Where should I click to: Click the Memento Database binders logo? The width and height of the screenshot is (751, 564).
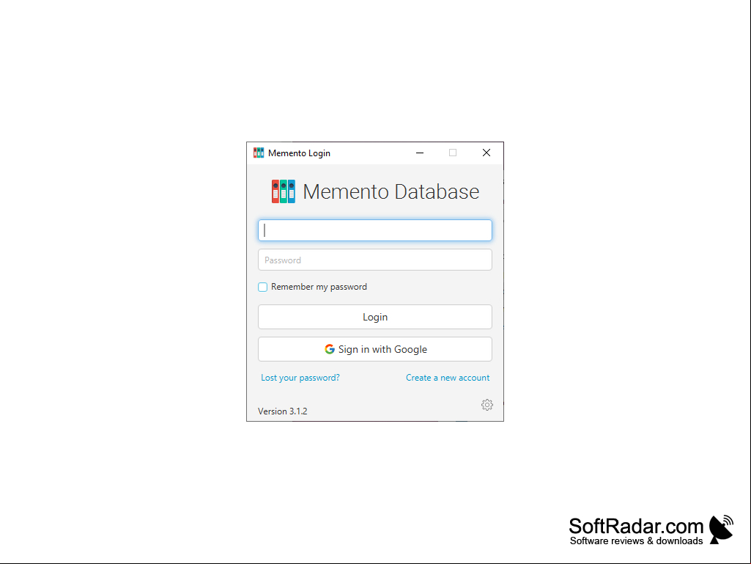click(284, 191)
